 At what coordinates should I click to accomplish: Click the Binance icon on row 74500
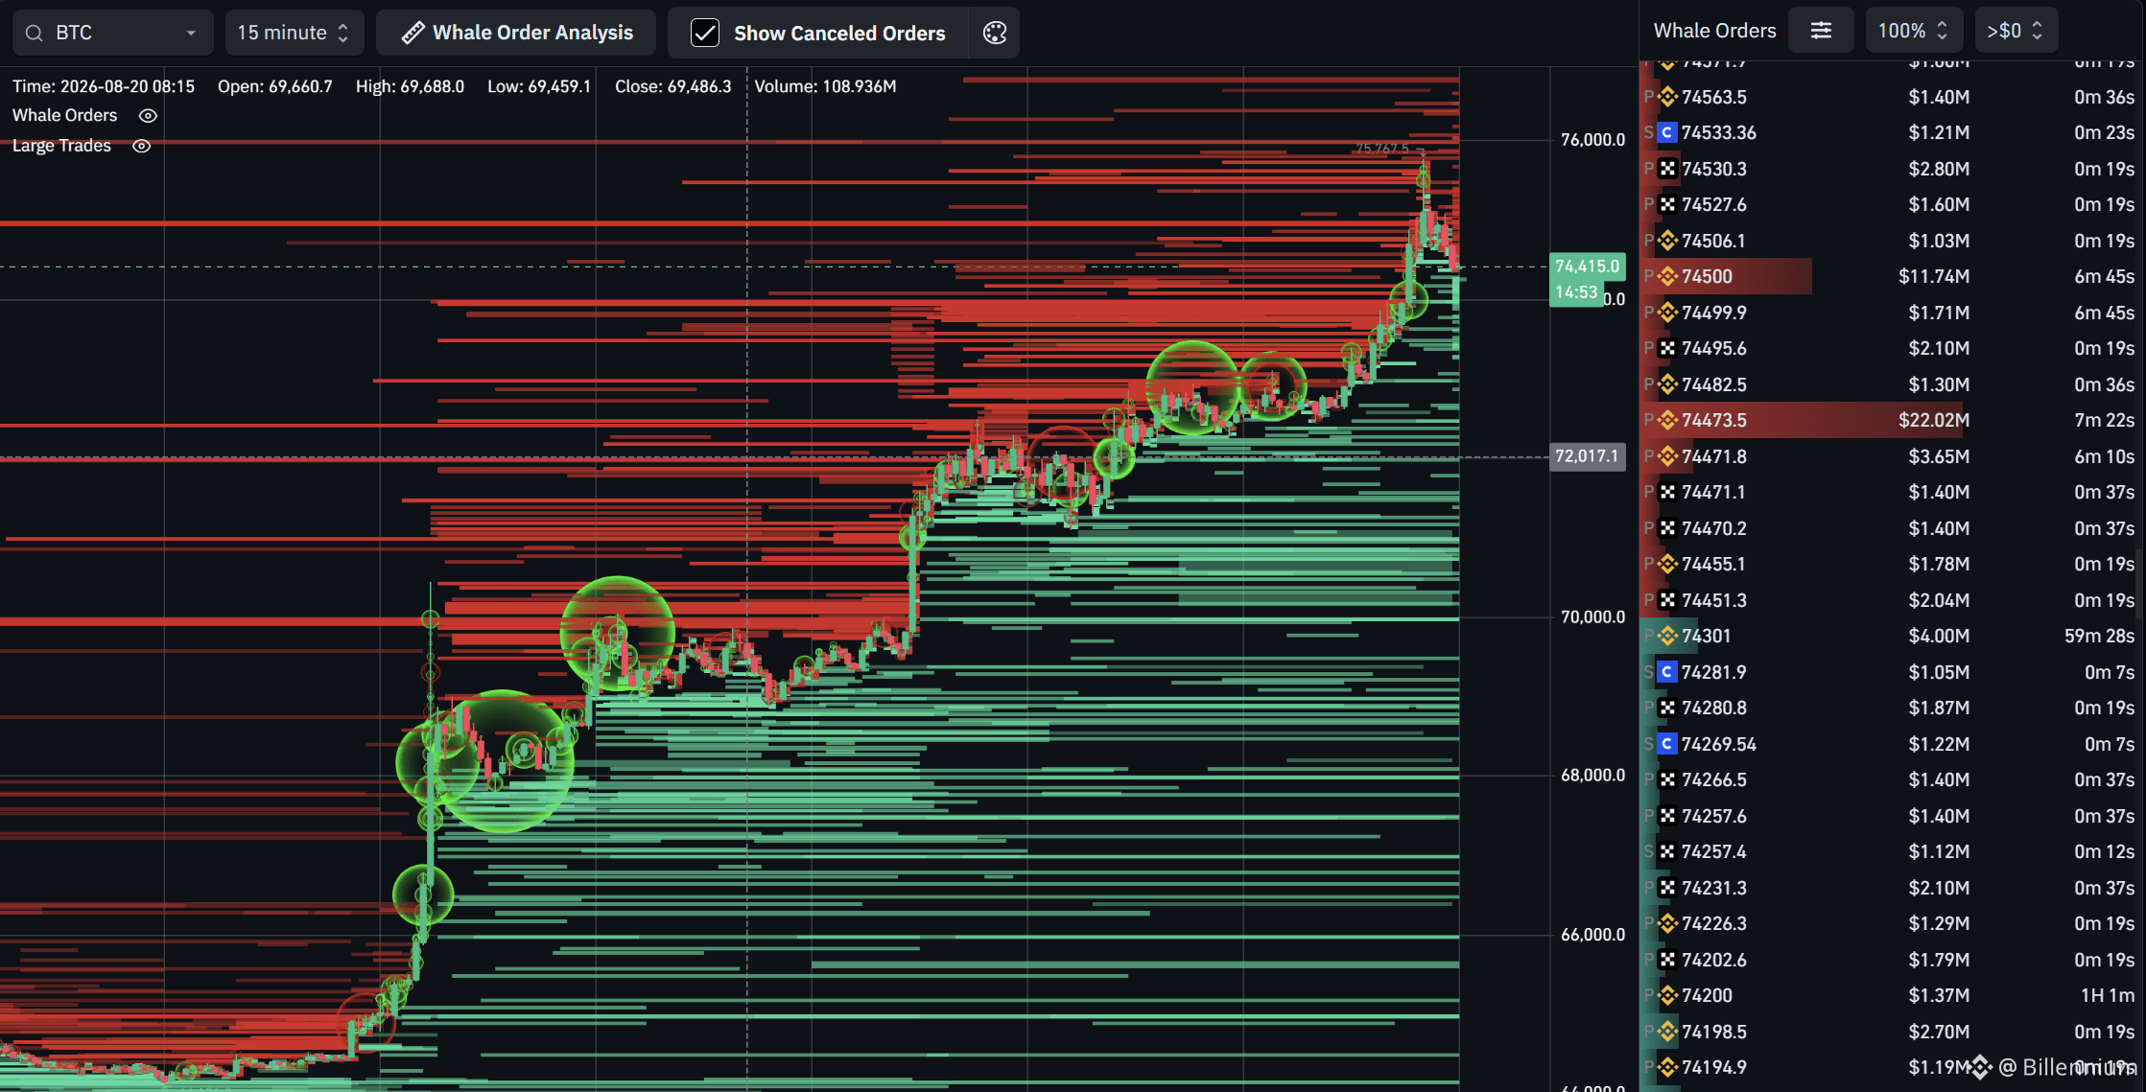click(1667, 276)
